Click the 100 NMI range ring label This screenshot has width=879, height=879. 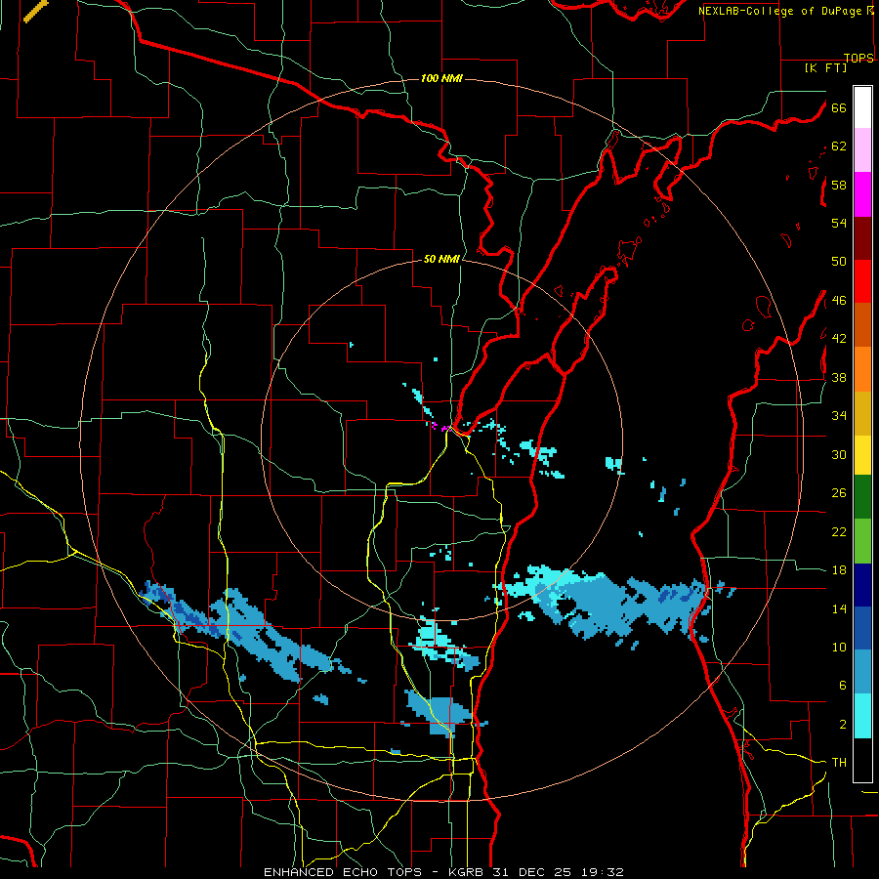(441, 78)
